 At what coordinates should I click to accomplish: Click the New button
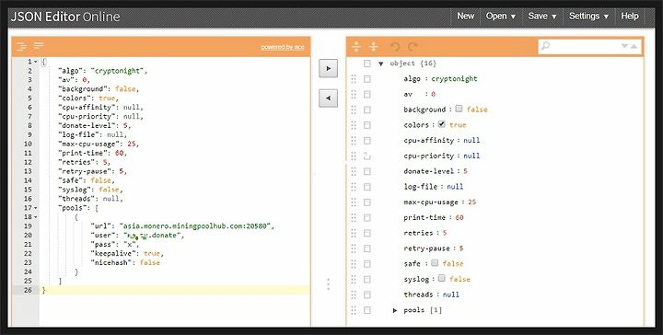pos(466,16)
